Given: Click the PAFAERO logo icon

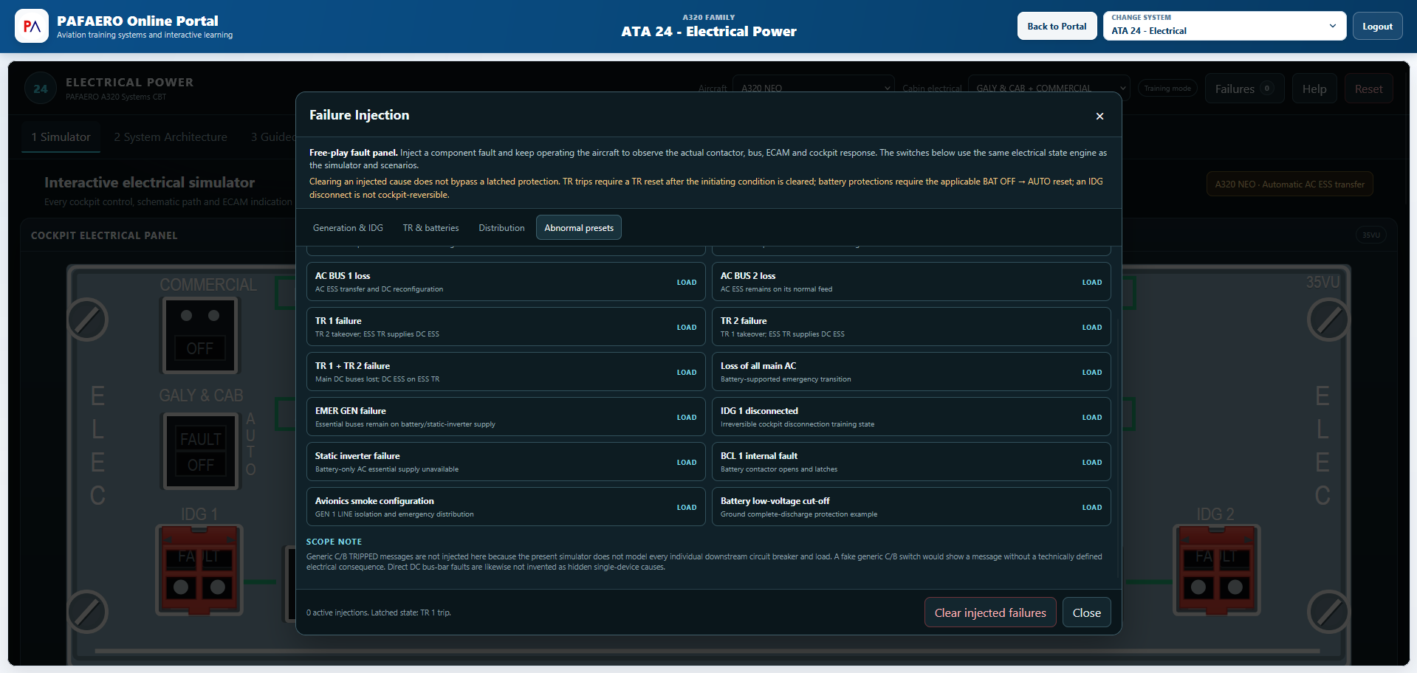Looking at the screenshot, I should [32, 27].
